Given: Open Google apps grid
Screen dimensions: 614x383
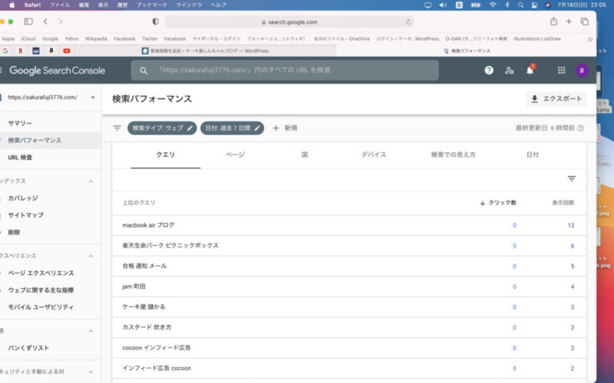Looking at the screenshot, I should 561,70.
